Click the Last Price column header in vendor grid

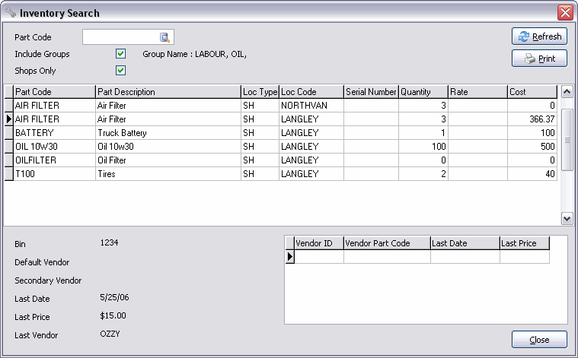click(x=524, y=243)
